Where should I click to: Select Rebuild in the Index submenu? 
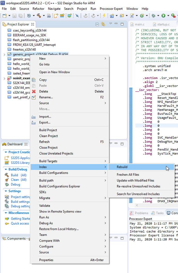point(141,167)
